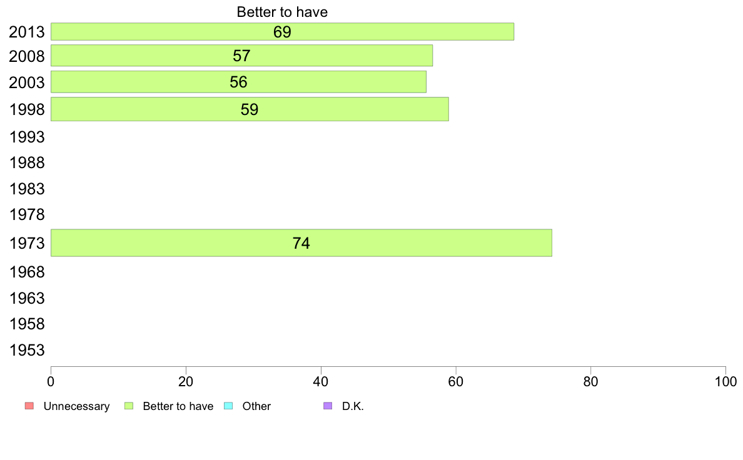
Task: Click the 1953 year axis label
Action: [x=27, y=351]
